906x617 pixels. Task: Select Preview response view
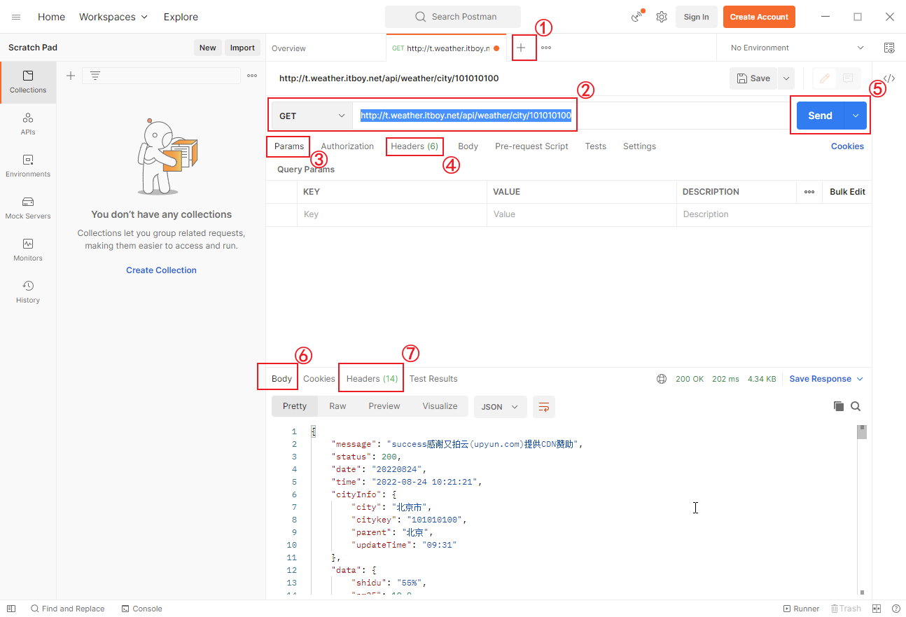pyautogui.click(x=384, y=406)
